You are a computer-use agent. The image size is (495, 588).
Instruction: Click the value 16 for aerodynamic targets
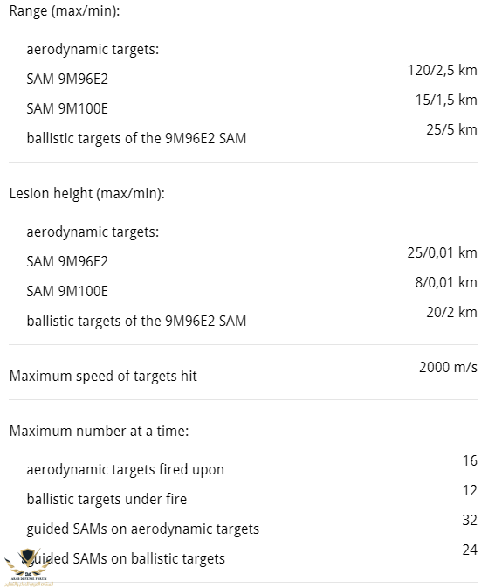click(x=470, y=460)
